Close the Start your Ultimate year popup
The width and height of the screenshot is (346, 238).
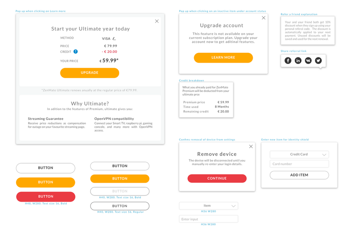[157, 21]
